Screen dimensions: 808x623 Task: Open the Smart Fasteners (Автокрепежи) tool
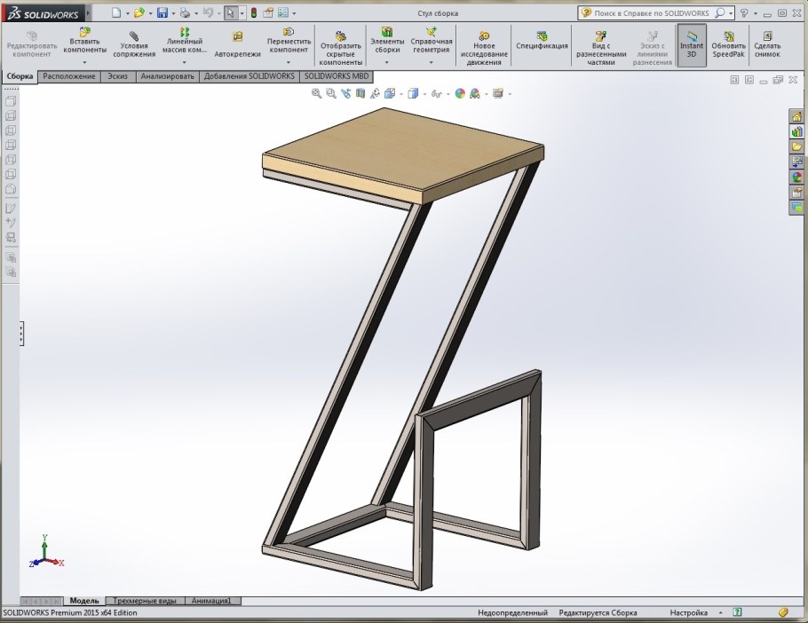(237, 37)
